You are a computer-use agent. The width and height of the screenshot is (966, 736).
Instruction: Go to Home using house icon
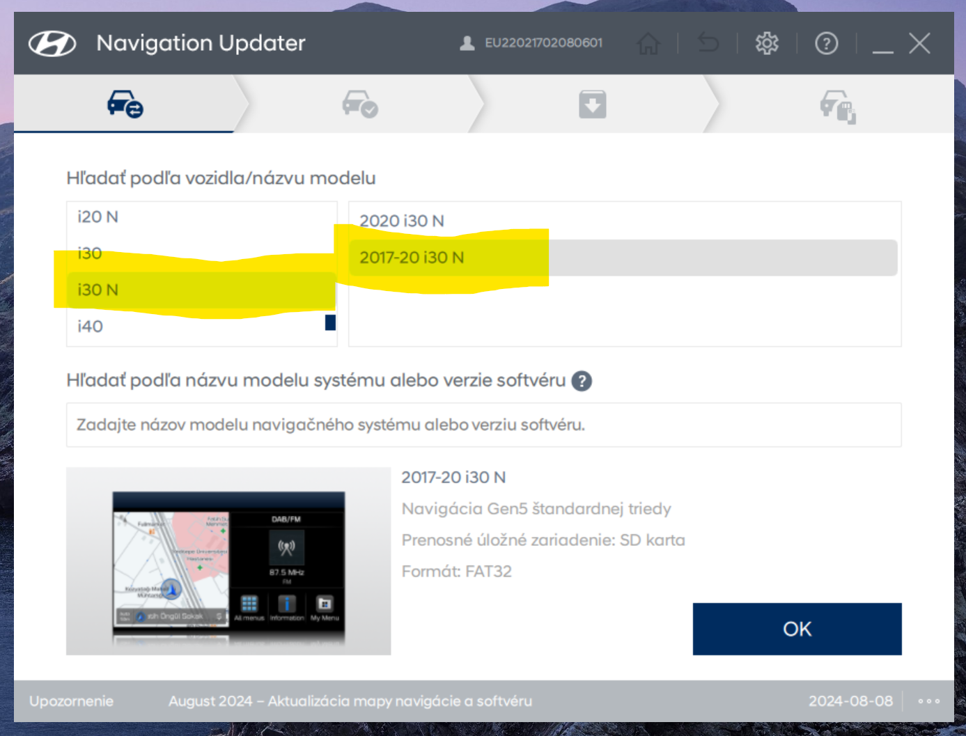648,43
